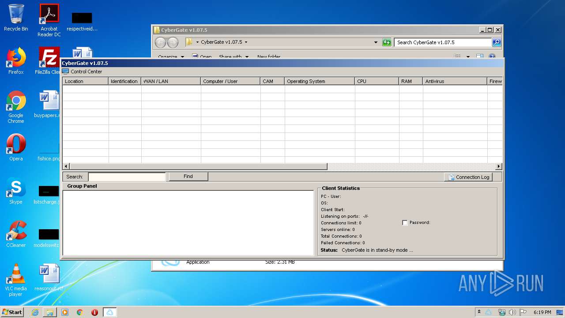Open the buypapers Word document
Viewport: 565px width, 318px height.
click(48, 104)
